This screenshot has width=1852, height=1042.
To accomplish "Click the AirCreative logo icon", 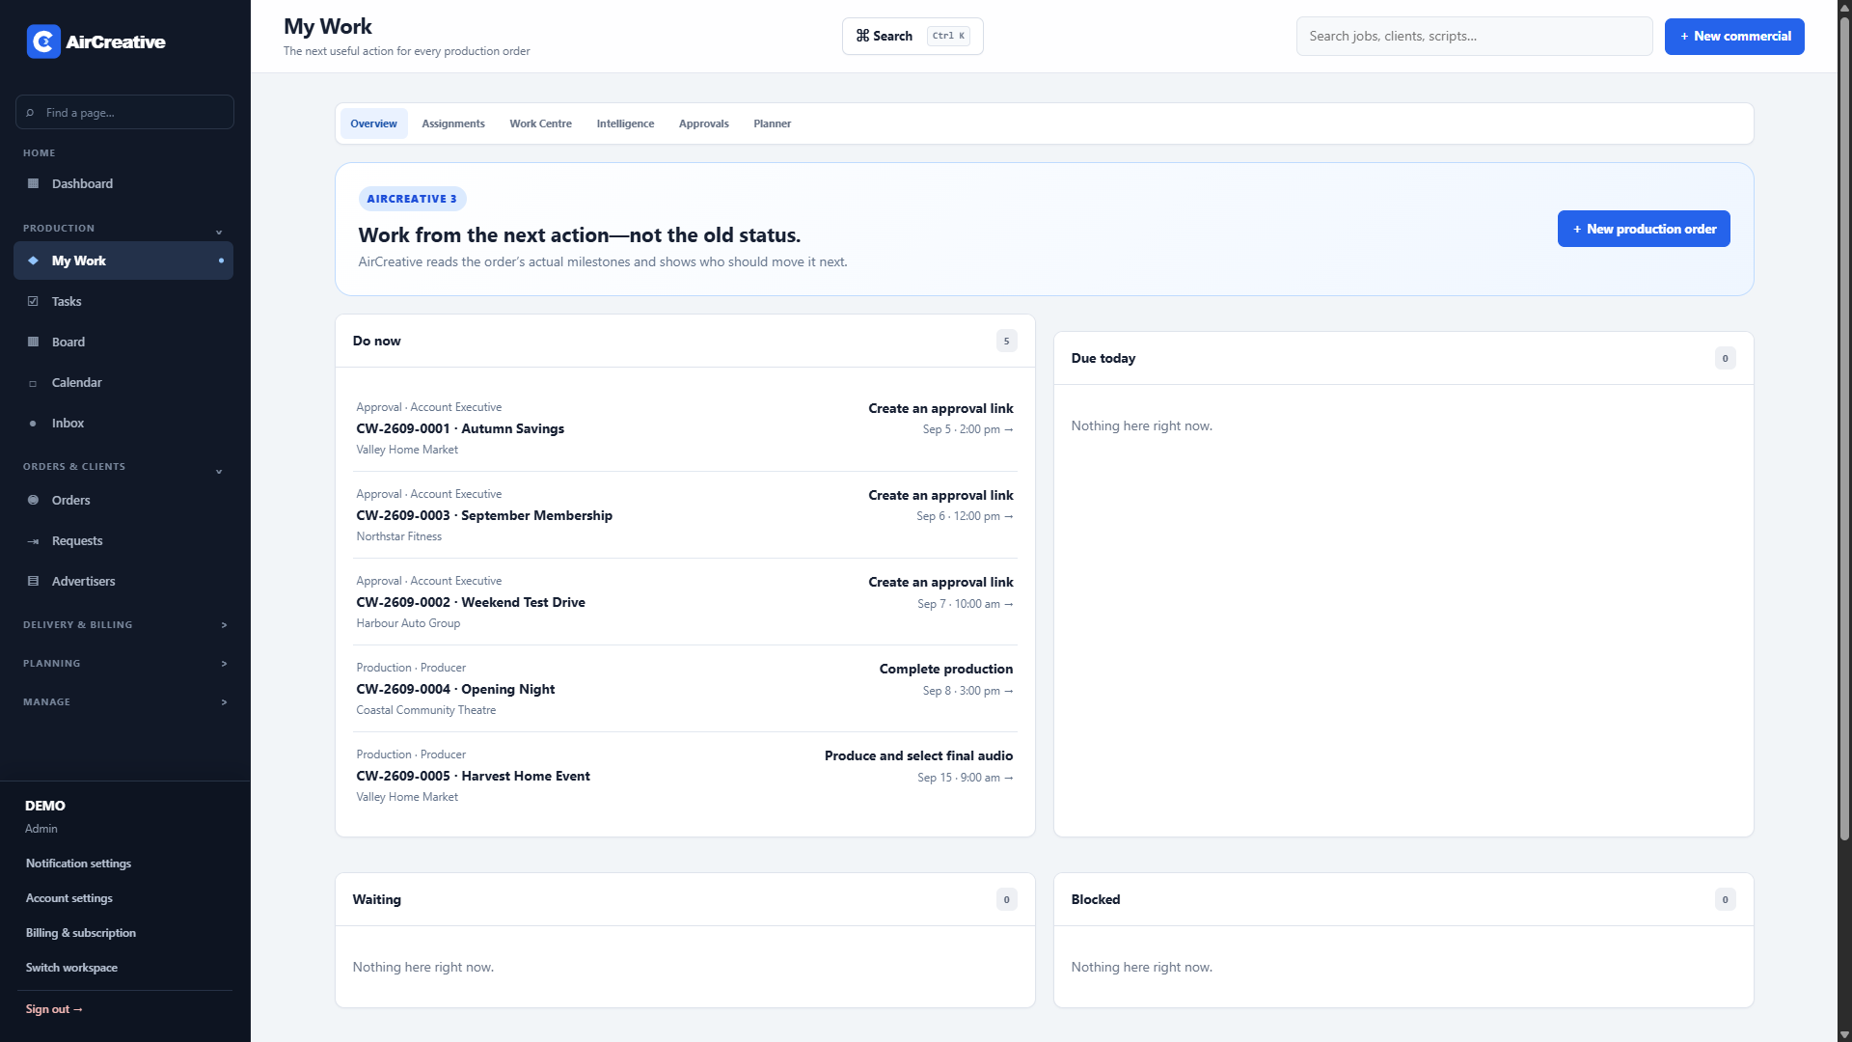I will (x=43, y=41).
